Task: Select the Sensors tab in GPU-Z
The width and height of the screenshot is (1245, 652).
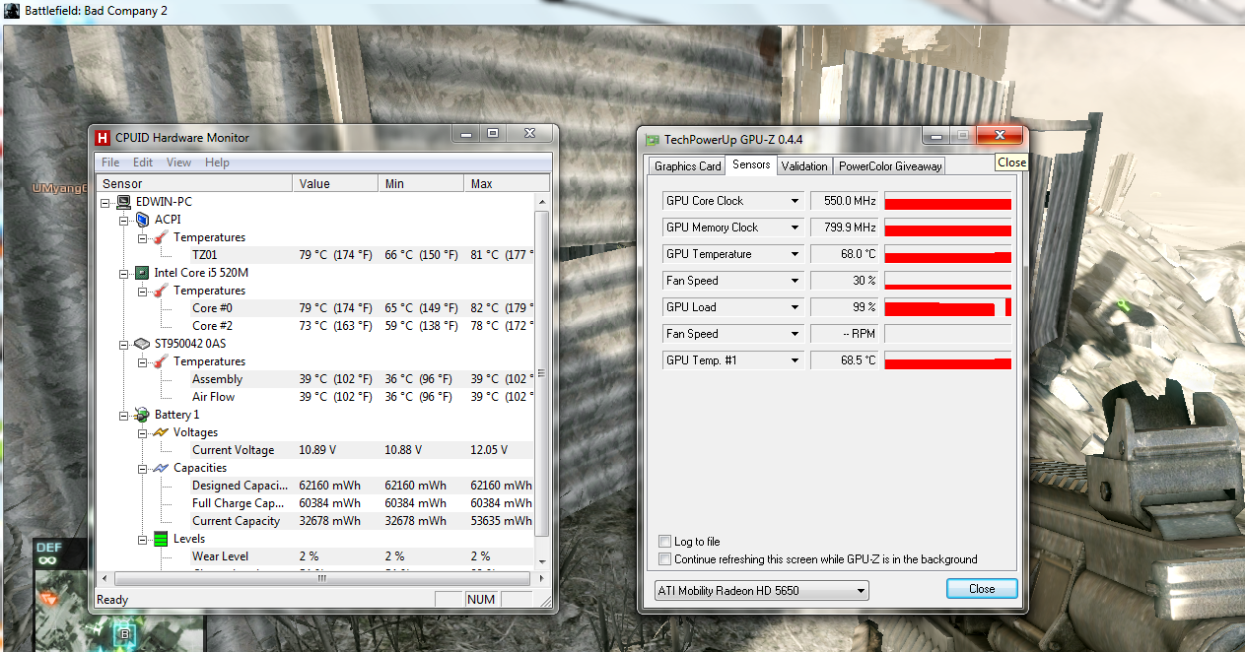Action: pyautogui.click(x=751, y=164)
